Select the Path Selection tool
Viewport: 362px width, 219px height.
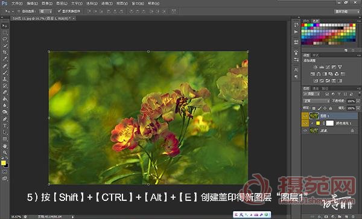coord(5,133)
